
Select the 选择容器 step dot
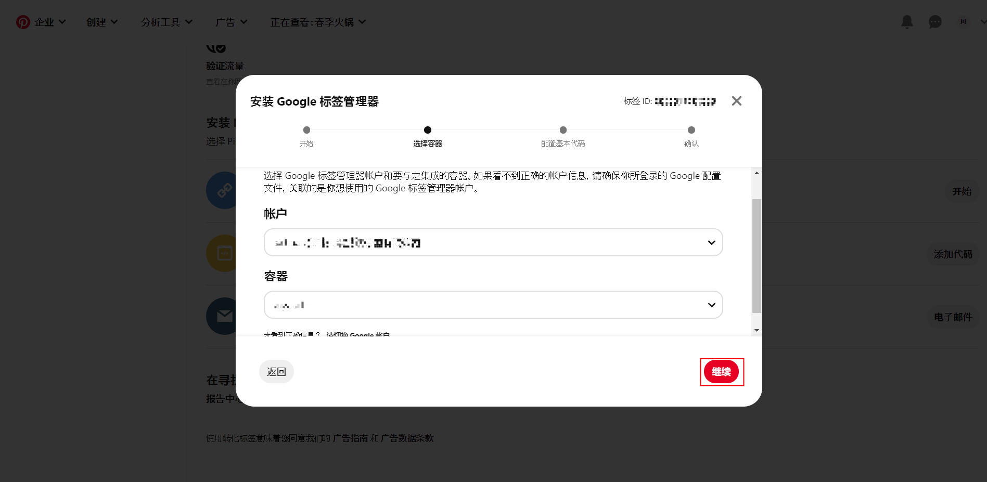[428, 130]
